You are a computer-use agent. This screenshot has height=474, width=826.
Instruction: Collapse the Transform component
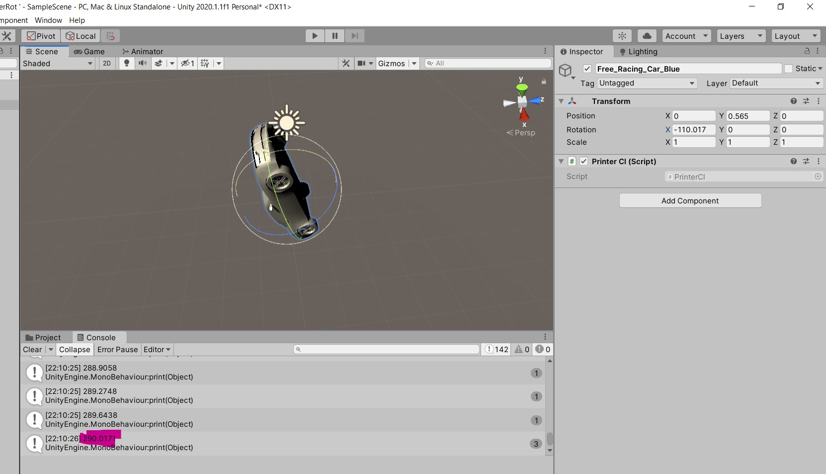click(561, 101)
